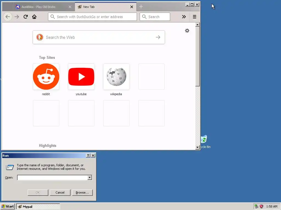Click magnifier icon in address bar
281x210 pixels.
click(52, 17)
